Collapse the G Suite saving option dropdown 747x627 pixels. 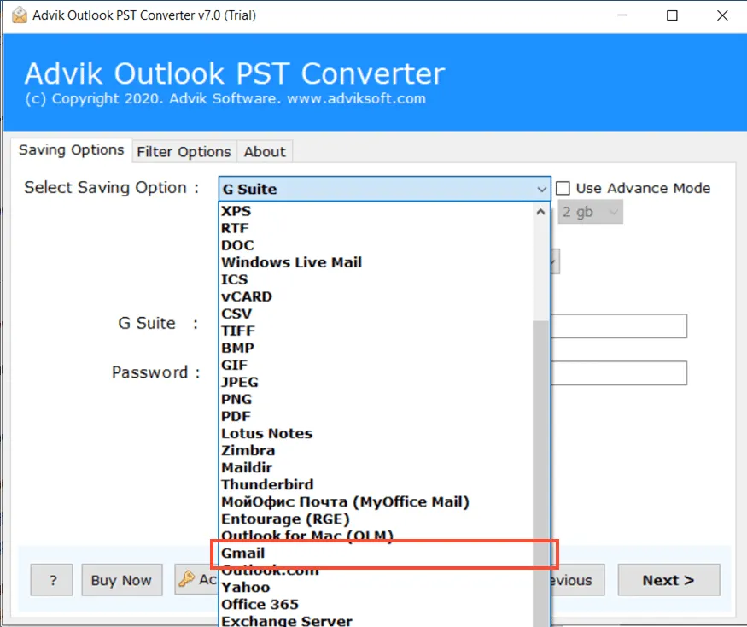(x=541, y=190)
